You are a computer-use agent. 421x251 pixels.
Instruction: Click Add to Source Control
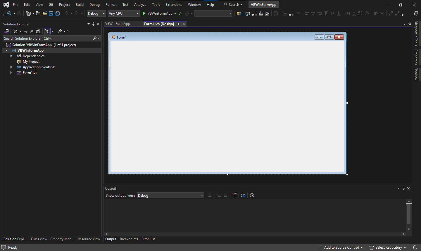coord(341,247)
